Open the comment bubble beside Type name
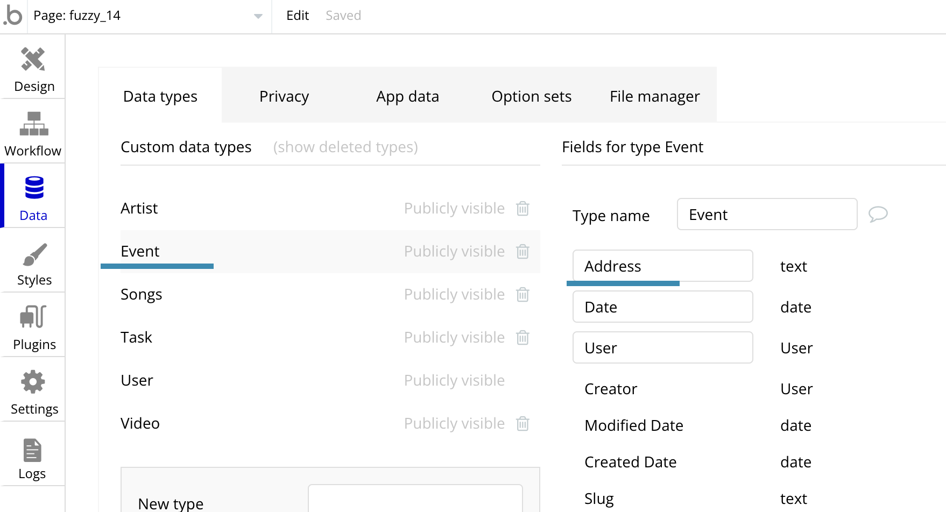The image size is (946, 512). (x=878, y=214)
